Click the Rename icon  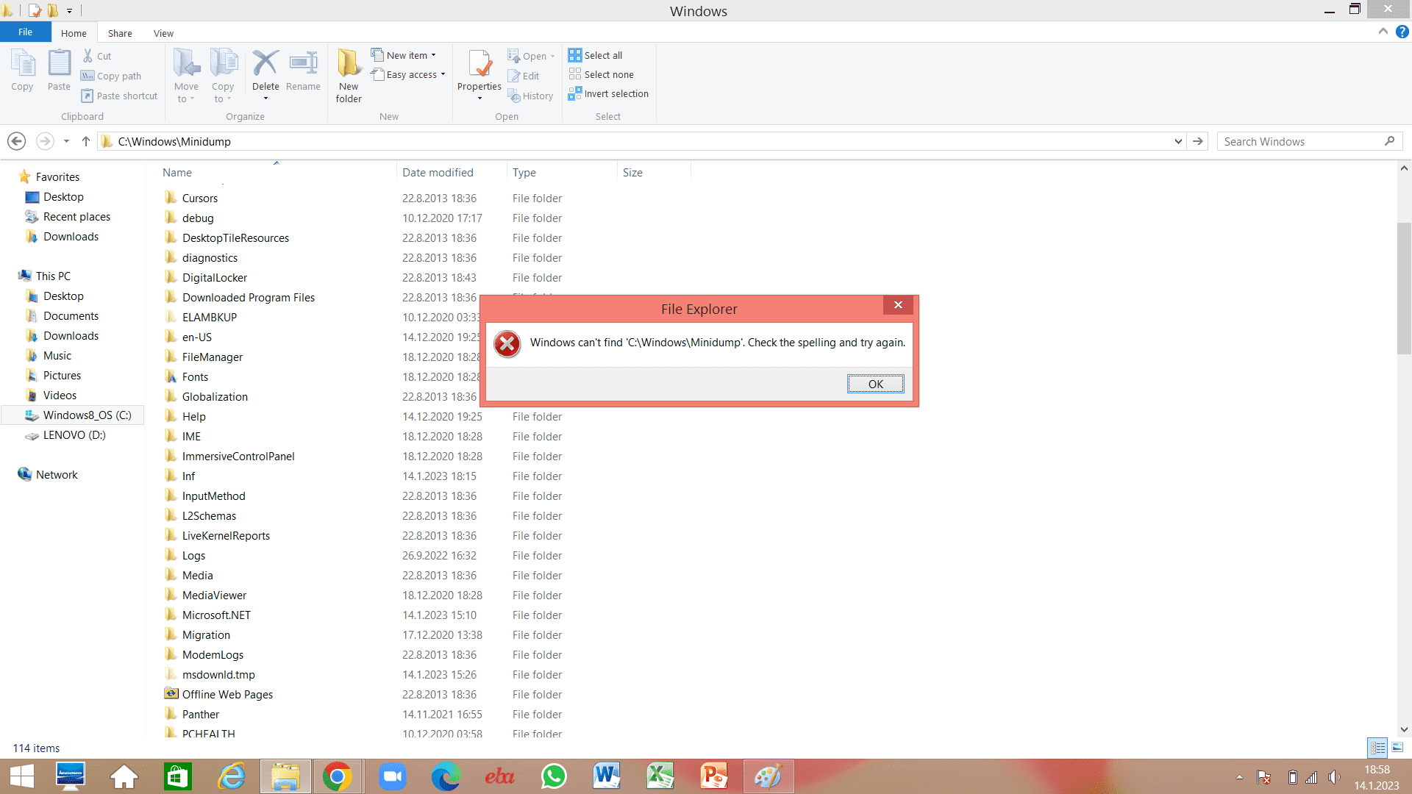click(303, 65)
